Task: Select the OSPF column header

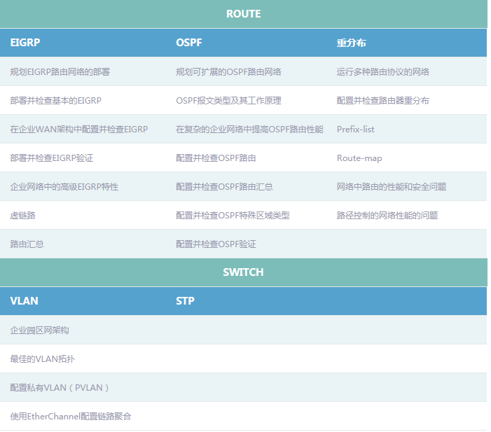Action: [x=189, y=43]
